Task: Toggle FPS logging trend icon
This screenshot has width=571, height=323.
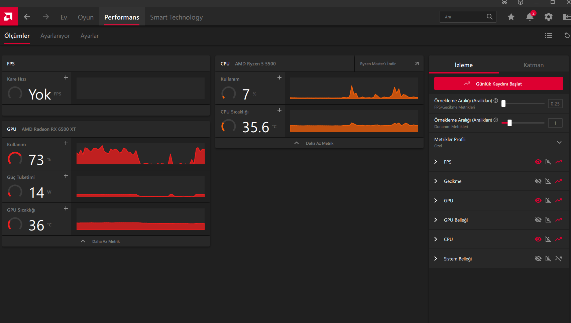Action: coord(558,162)
